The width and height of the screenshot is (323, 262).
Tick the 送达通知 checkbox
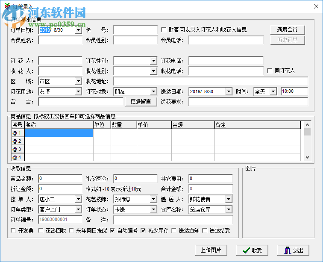point(174,230)
